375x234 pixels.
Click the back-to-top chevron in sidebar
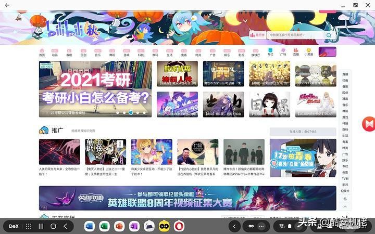[345, 206]
